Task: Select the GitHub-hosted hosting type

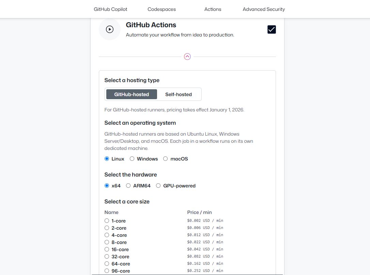Action: pos(131,94)
